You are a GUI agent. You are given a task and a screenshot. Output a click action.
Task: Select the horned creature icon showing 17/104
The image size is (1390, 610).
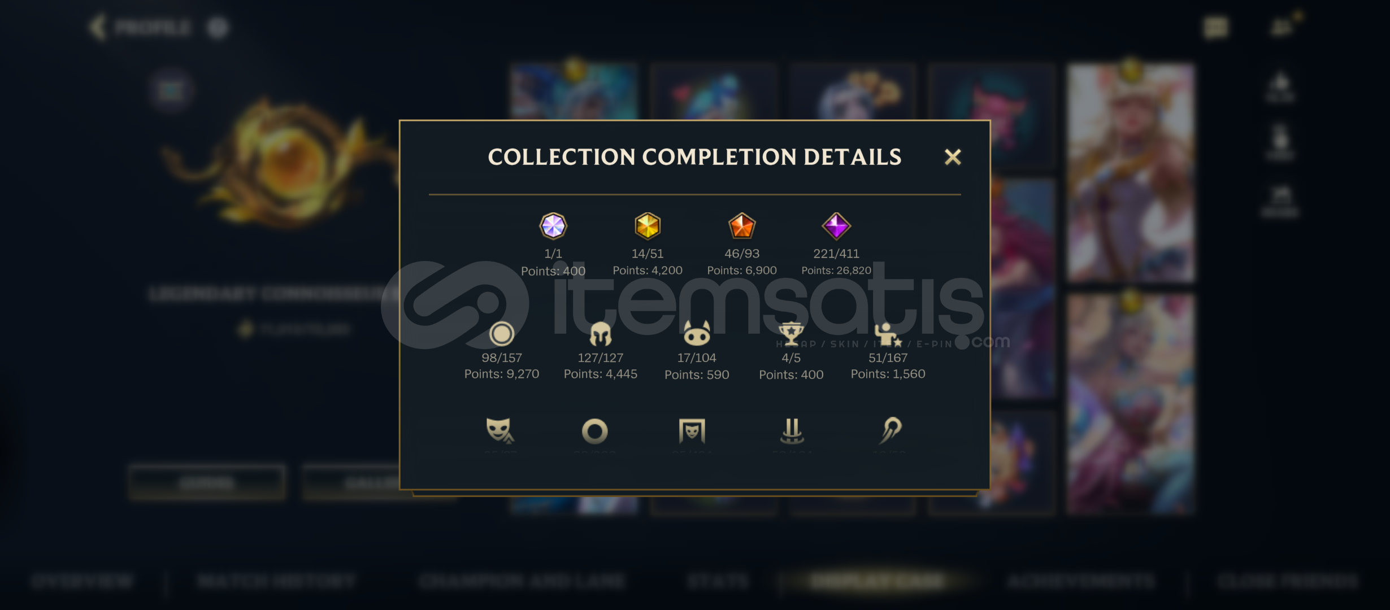(697, 333)
